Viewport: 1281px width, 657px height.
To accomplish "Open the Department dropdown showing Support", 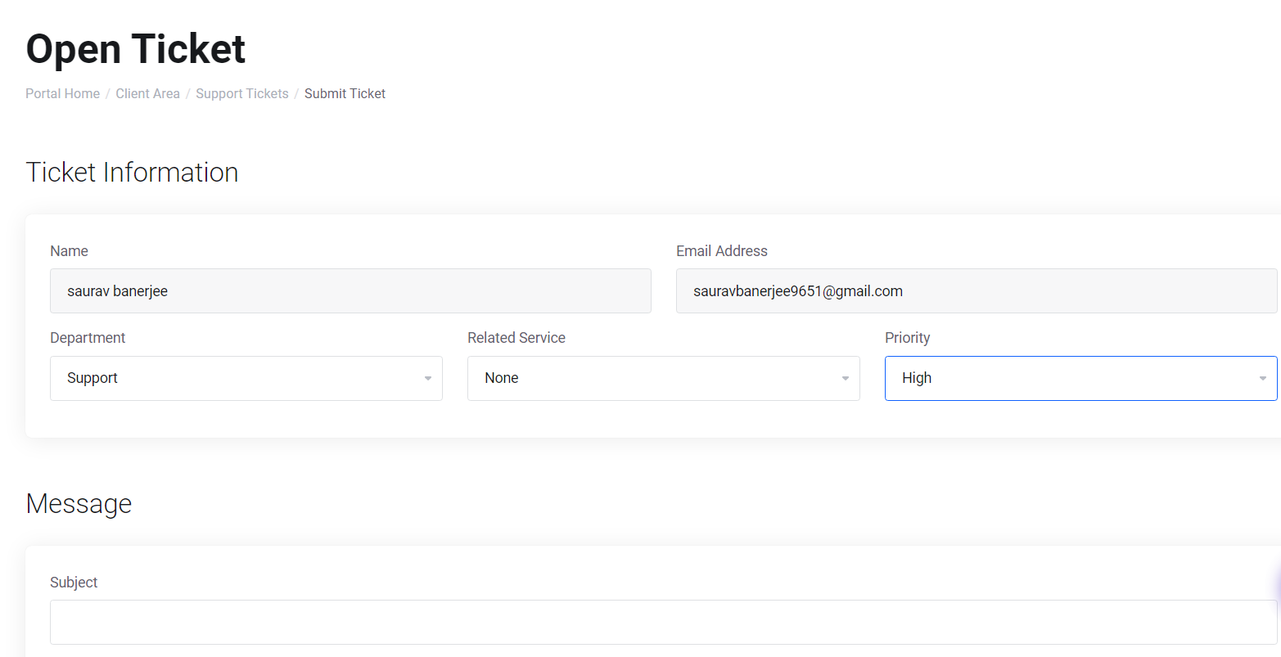I will pyautogui.click(x=246, y=378).
